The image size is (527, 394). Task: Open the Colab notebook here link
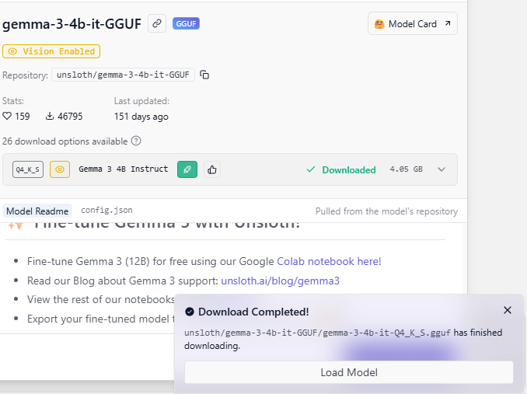pyautogui.click(x=328, y=261)
